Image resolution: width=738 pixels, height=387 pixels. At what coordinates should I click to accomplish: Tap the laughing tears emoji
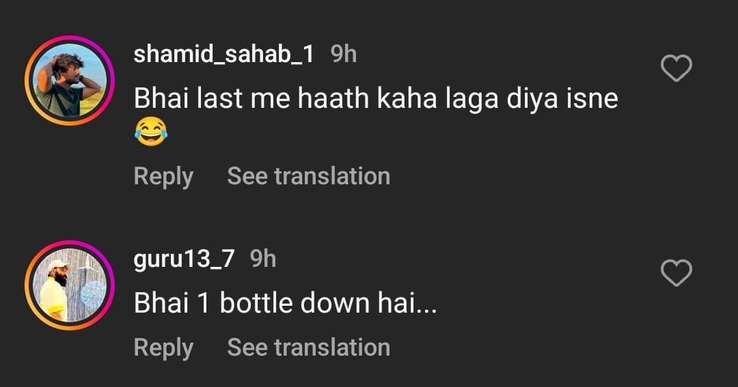pyautogui.click(x=150, y=132)
